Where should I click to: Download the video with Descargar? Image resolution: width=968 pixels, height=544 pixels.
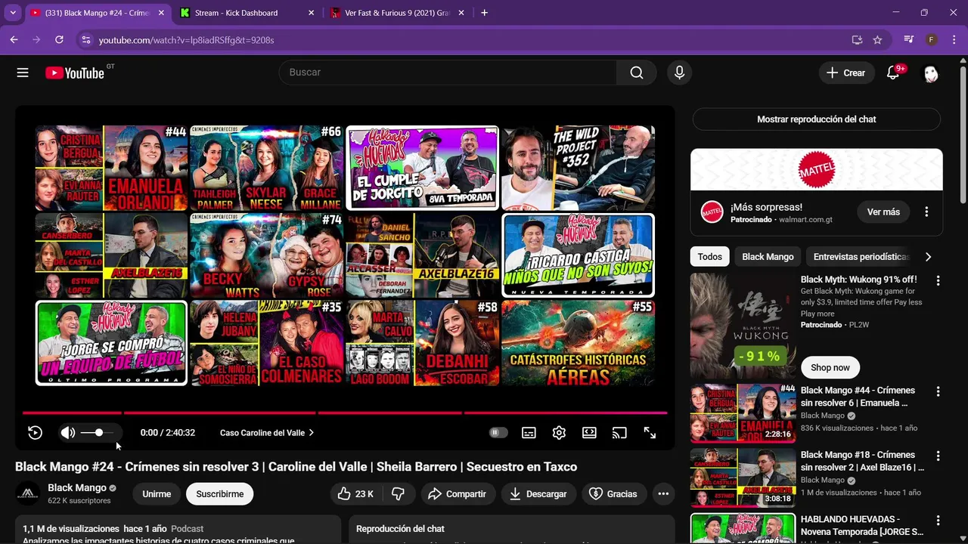(x=538, y=494)
